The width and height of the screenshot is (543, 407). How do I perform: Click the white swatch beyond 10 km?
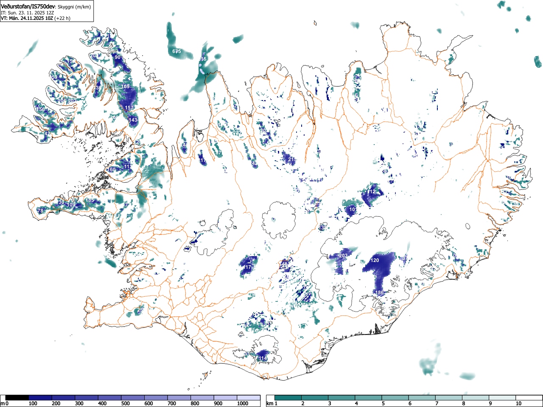529,398
